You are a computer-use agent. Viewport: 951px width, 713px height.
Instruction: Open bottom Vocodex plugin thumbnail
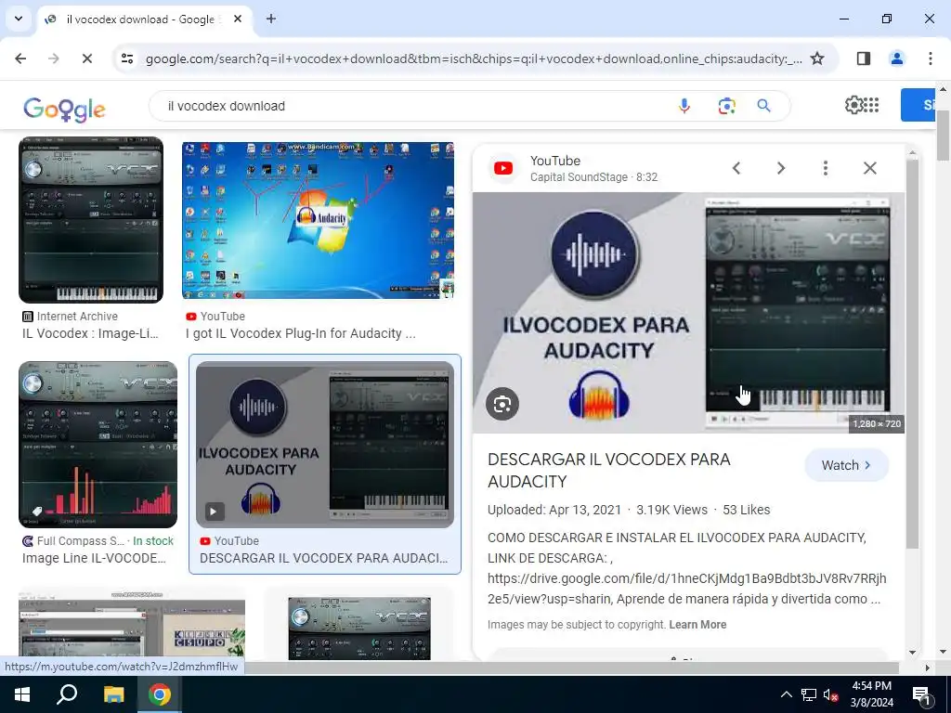coord(359,629)
